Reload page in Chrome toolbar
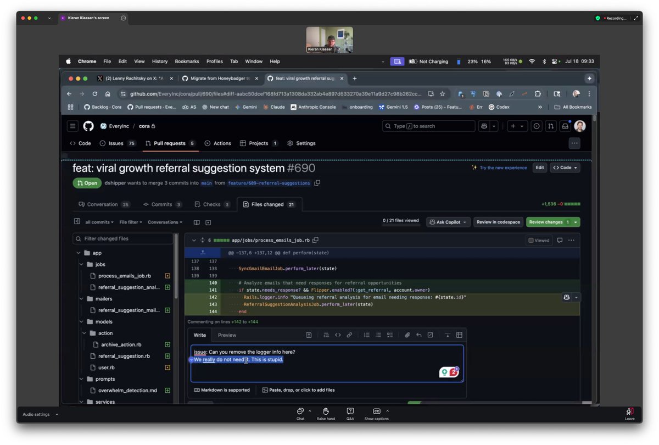 [94, 94]
